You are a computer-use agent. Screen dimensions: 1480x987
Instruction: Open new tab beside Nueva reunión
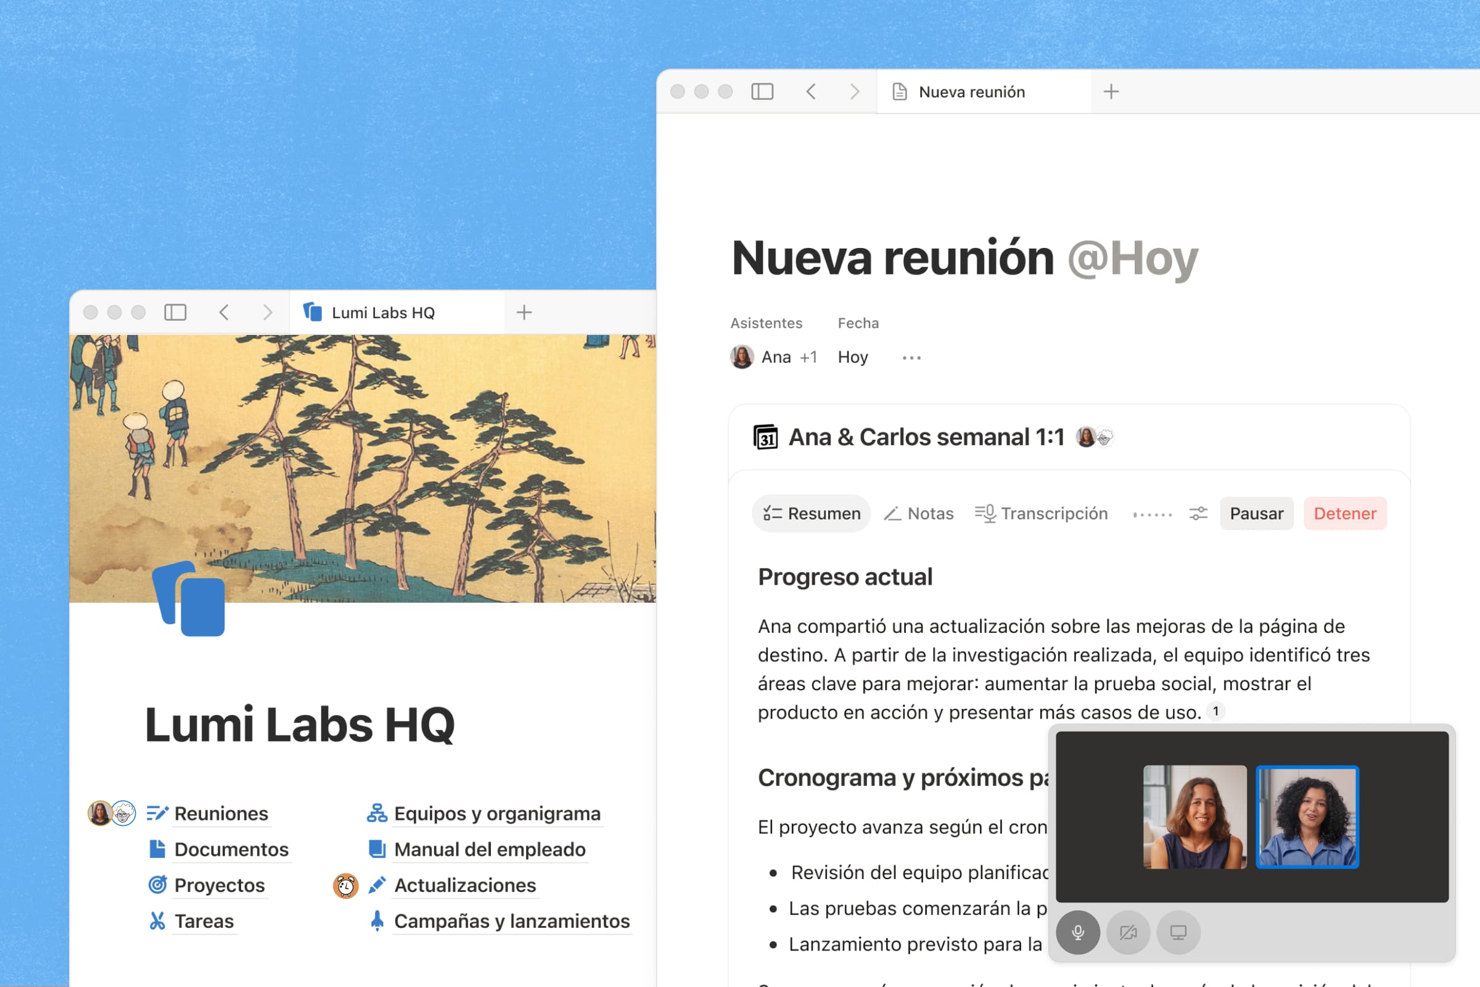tap(1111, 92)
